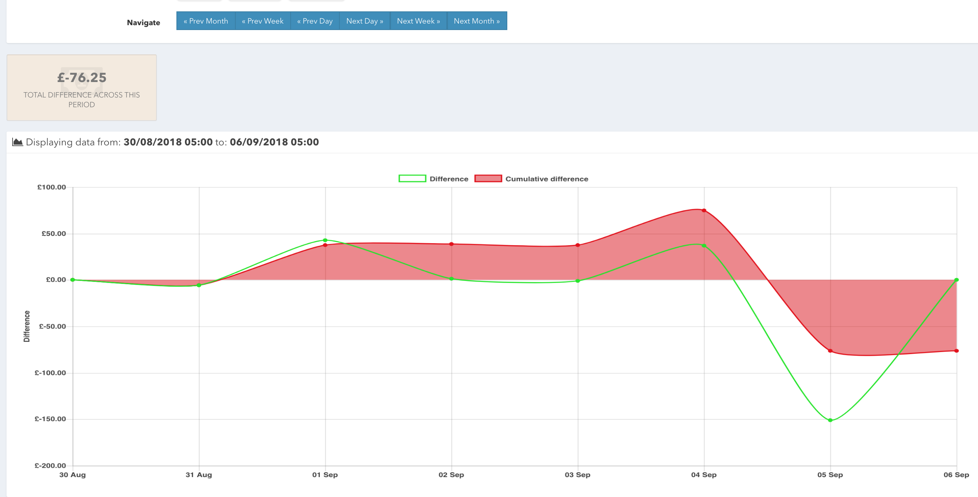Click the area chart icon beside Displaying data

(x=17, y=142)
